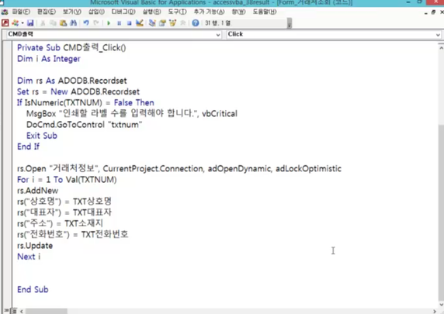Click the Reset stop icon
444x314 pixels.
(129, 23)
